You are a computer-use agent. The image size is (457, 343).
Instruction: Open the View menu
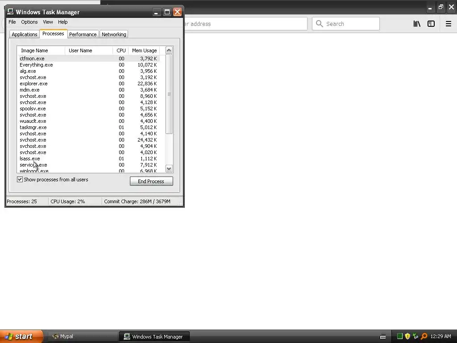[48, 22]
